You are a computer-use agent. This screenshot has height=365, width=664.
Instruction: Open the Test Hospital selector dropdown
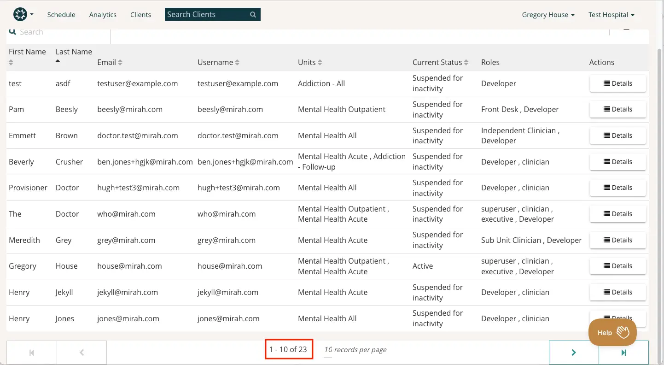[x=612, y=14]
